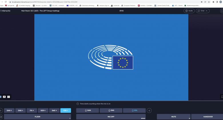This screenshot has width=223, height=120.
Task: Select the GER incoming language channel
Action: [x=43, y=111]
